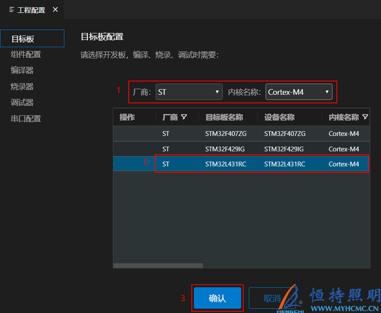Viewport: 381px width, 313px height.
Task: Click the table's horizontal scrollbar thumb
Action: (x=158, y=265)
